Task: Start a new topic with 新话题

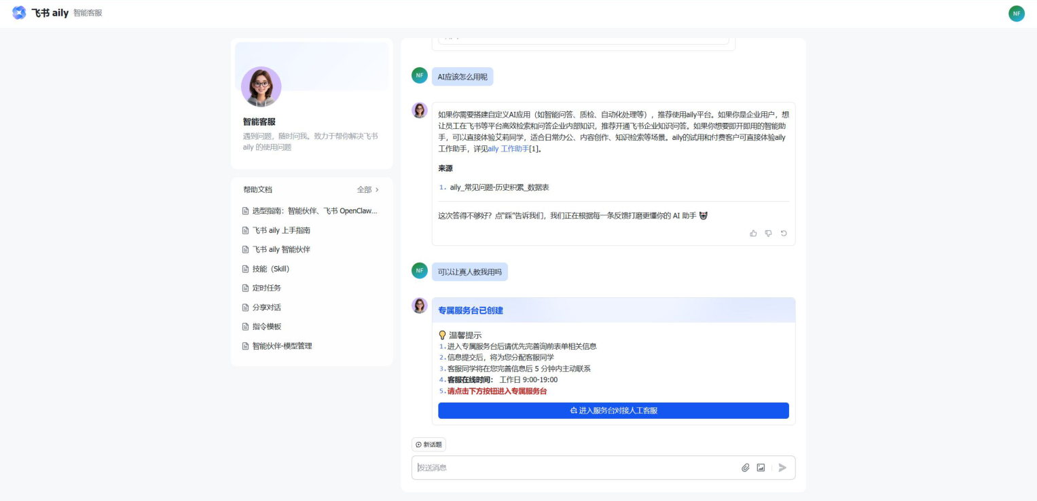Action: [429, 445]
